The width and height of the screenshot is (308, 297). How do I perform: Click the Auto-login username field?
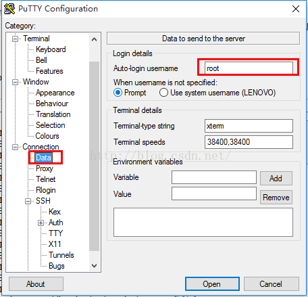click(249, 68)
